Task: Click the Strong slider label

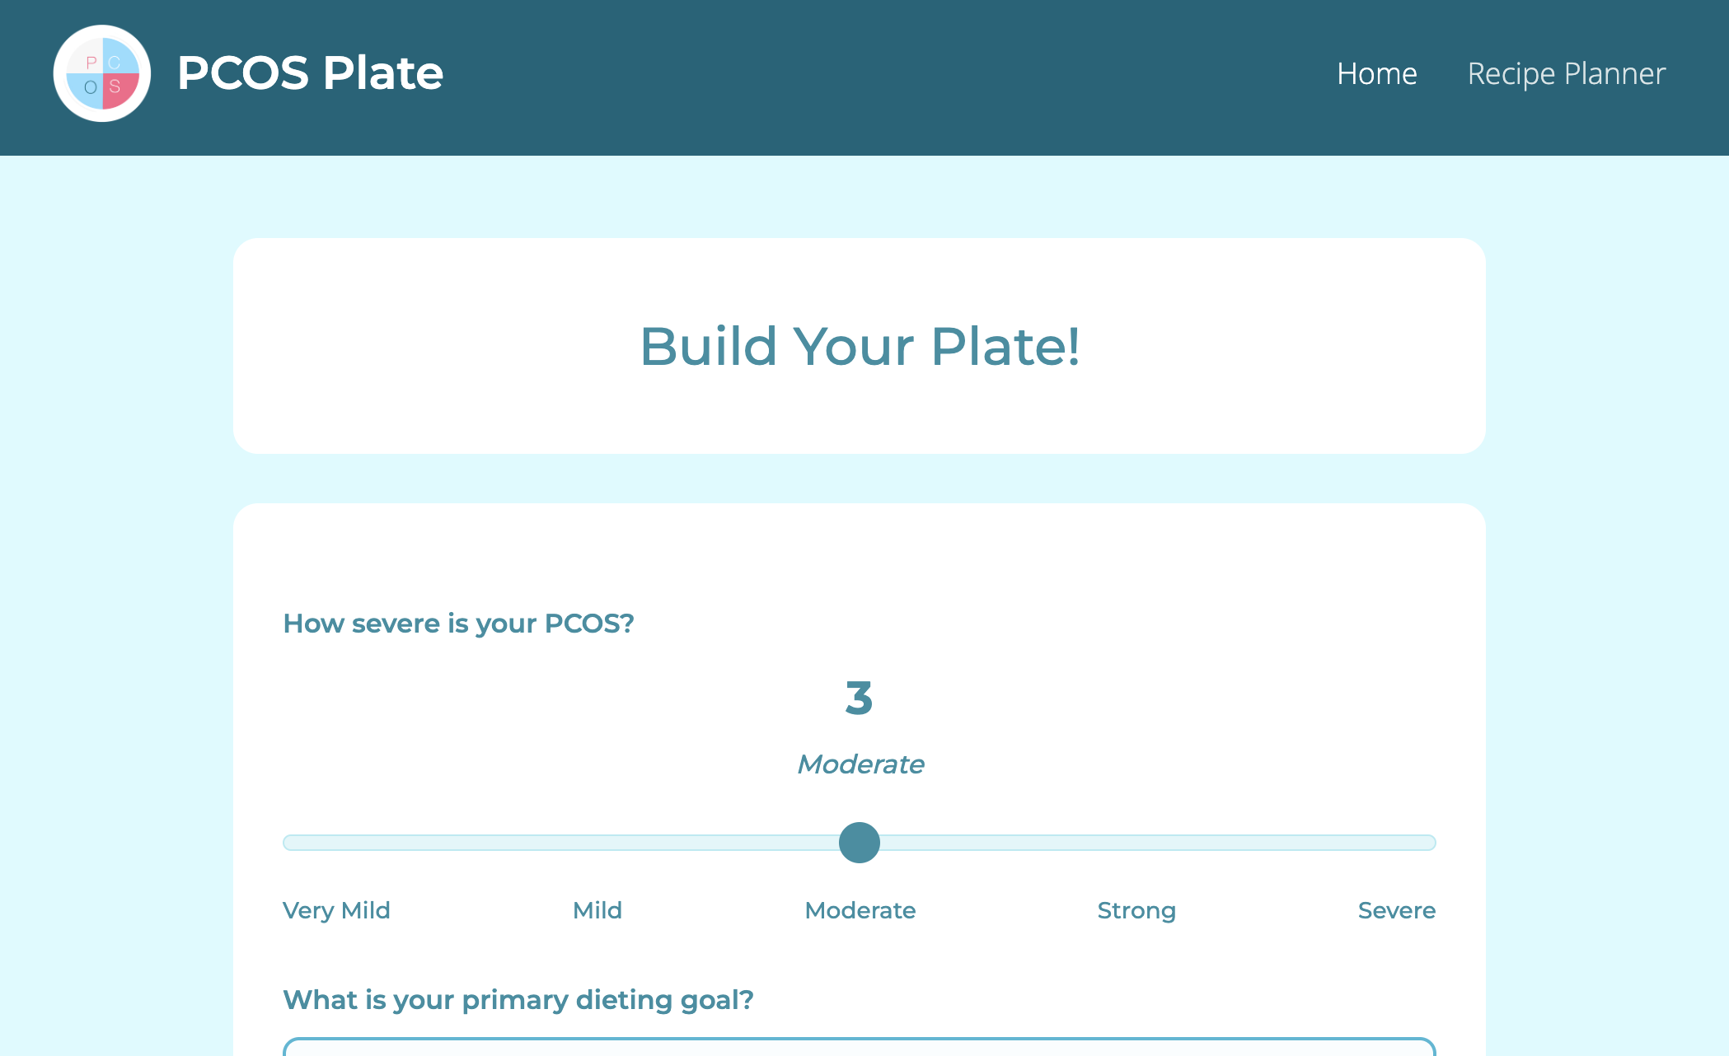Action: (x=1136, y=910)
